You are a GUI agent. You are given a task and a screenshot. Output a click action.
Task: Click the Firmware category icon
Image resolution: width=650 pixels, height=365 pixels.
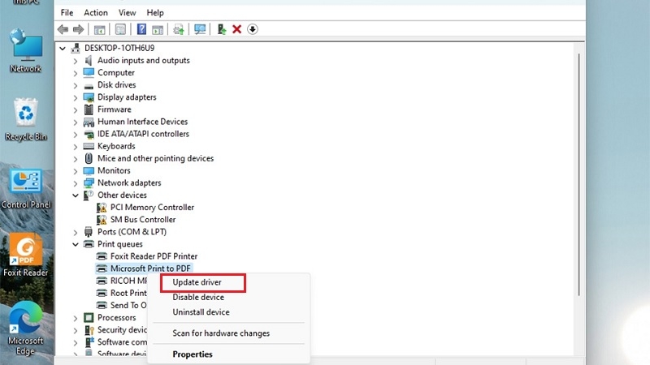click(x=89, y=109)
